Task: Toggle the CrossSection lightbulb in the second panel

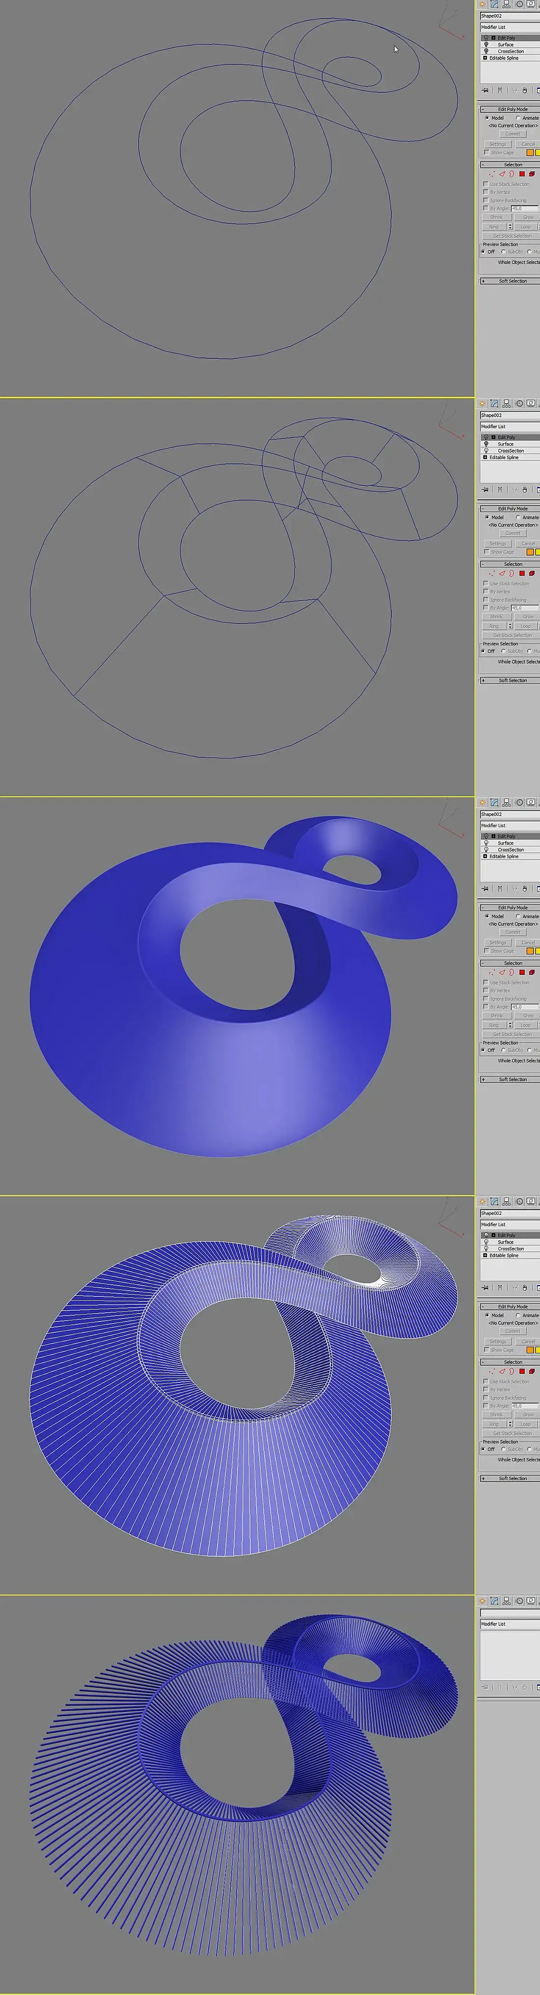Action: click(x=486, y=451)
